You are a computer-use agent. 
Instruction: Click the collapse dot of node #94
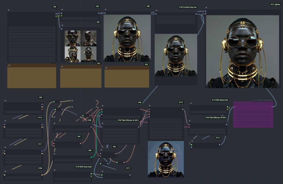click(5, 101)
